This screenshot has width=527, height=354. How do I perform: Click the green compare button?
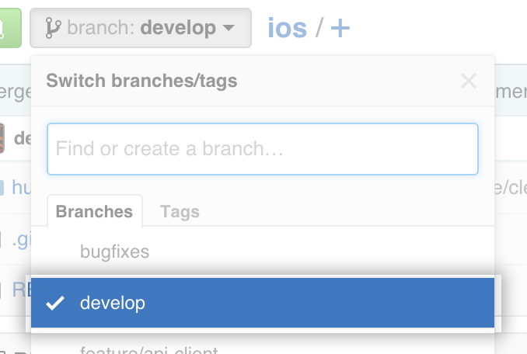(x=10, y=28)
